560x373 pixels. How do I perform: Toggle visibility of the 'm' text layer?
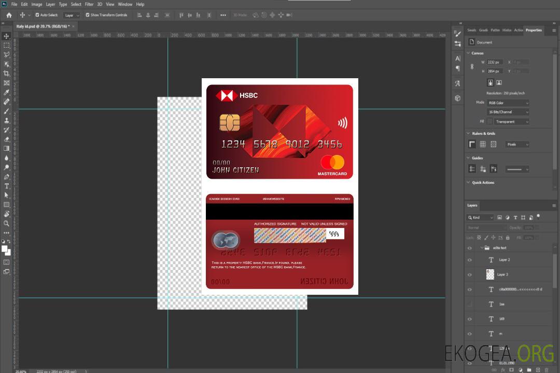click(470, 334)
